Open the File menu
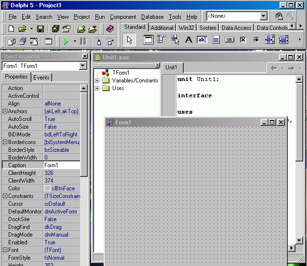This screenshot has height=266, width=307. coord(13,17)
